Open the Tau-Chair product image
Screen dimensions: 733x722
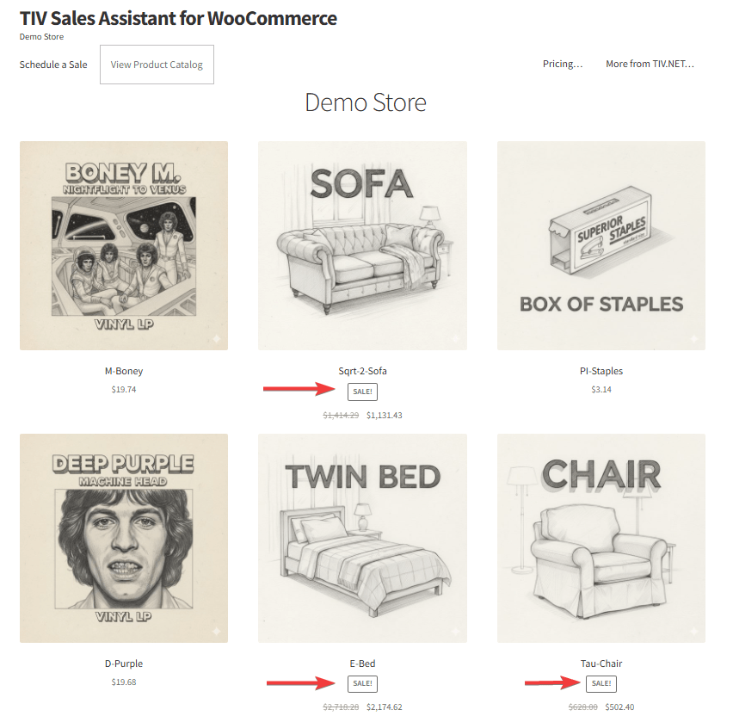(601, 537)
